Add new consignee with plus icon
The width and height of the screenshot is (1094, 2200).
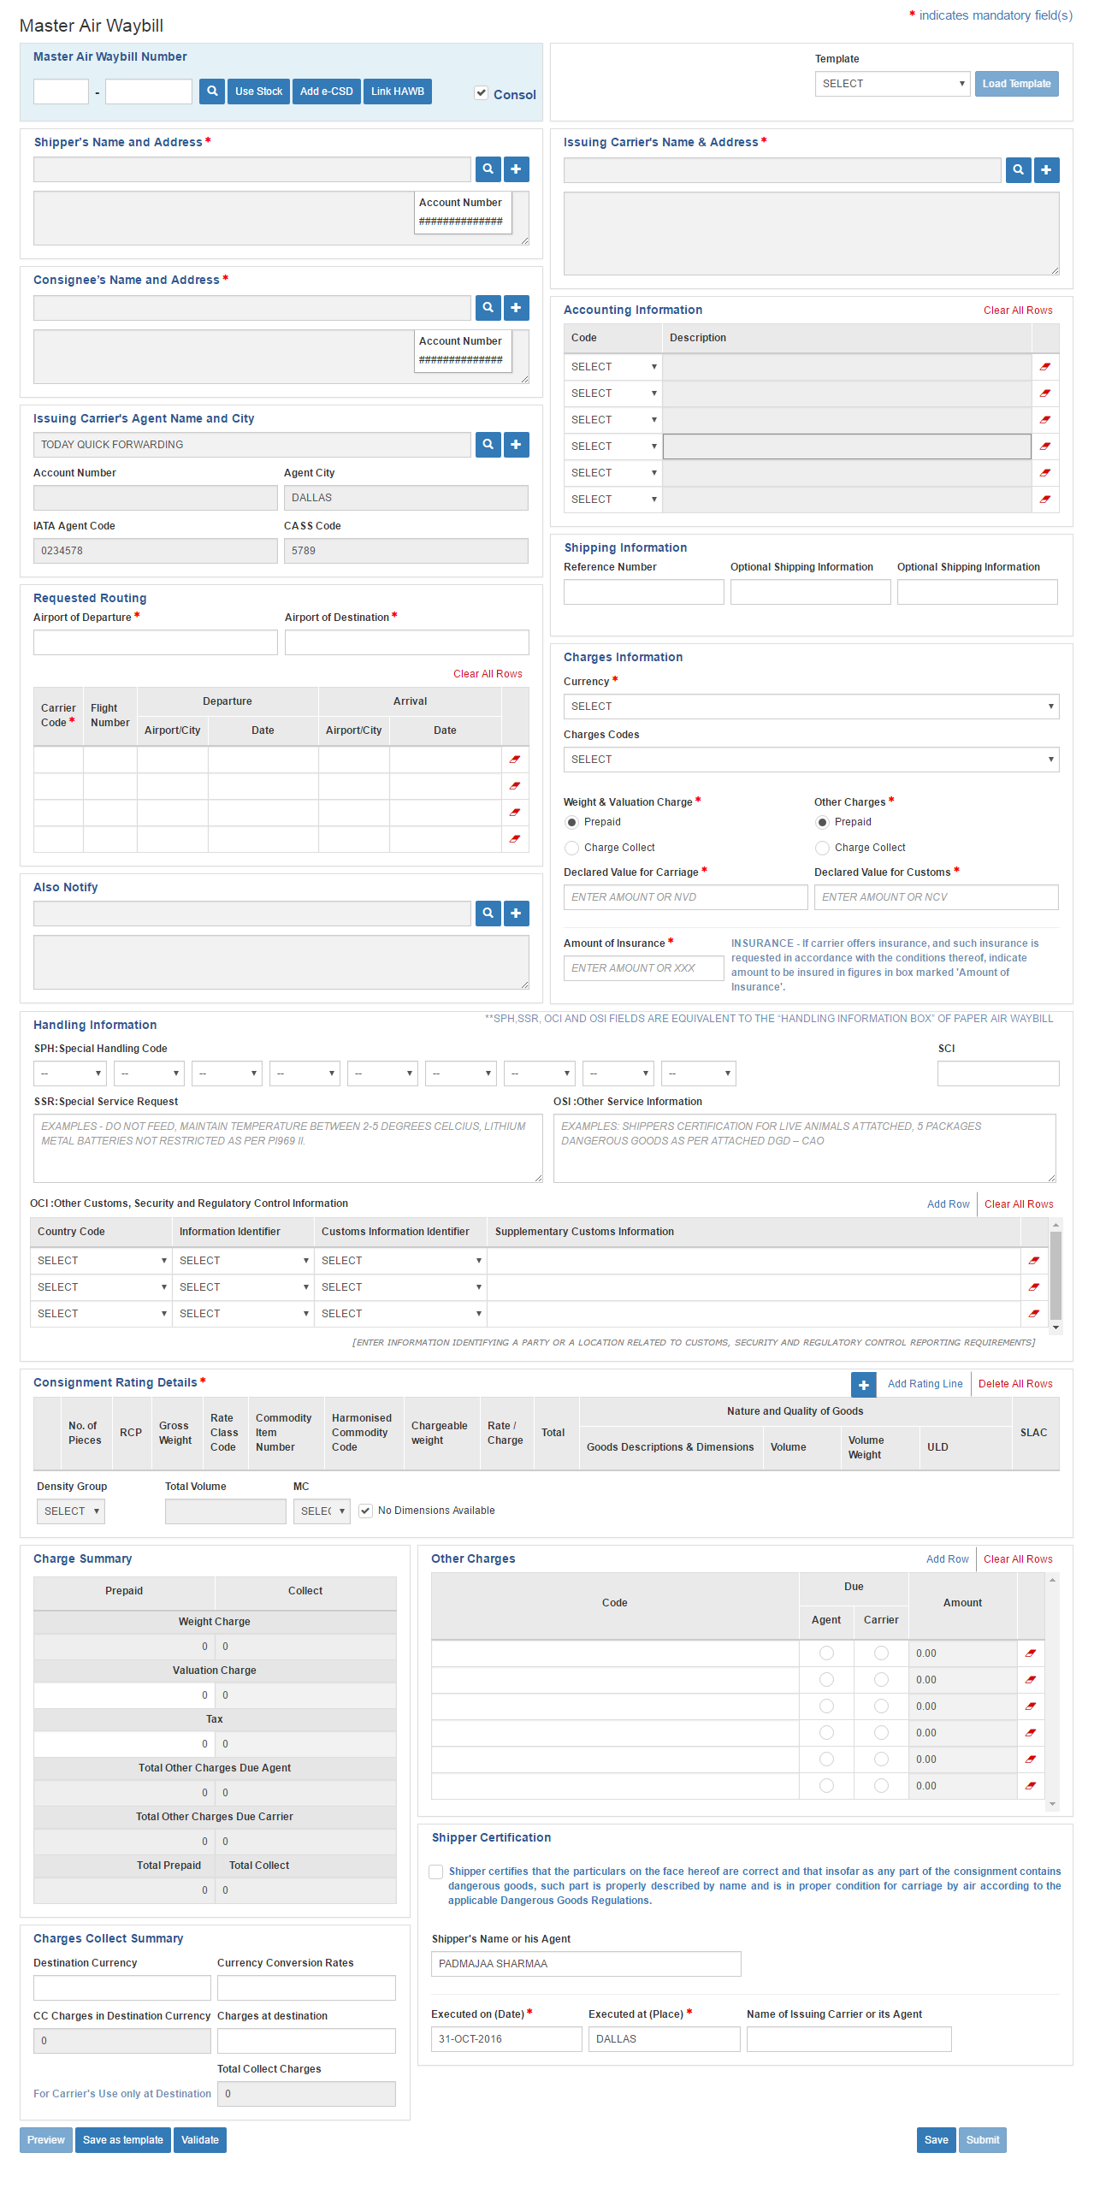click(x=517, y=308)
